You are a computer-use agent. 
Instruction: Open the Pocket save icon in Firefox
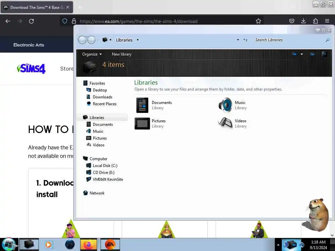(291, 21)
